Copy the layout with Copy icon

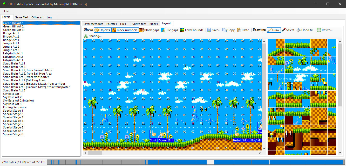pos(228,30)
